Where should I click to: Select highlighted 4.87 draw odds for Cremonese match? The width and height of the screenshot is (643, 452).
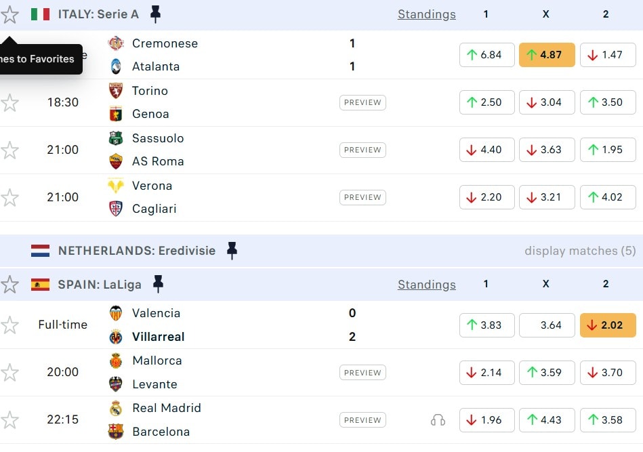[x=547, y=55]
